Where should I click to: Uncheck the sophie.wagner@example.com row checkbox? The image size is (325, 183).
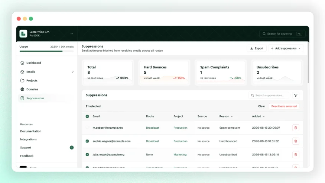87,141
